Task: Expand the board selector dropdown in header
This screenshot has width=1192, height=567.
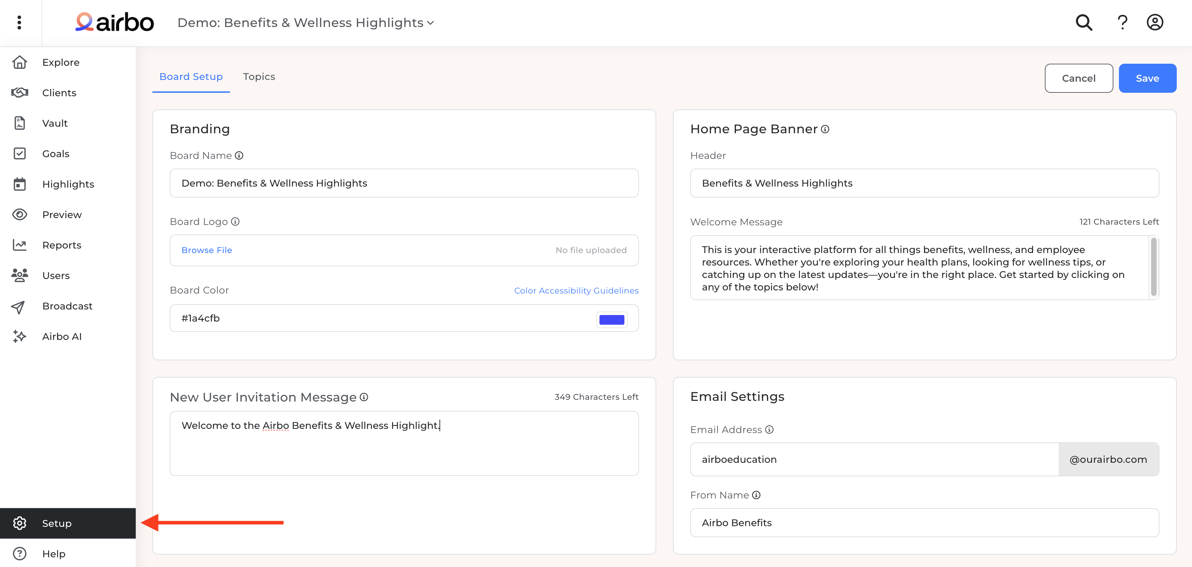Action: coord(305,22)
